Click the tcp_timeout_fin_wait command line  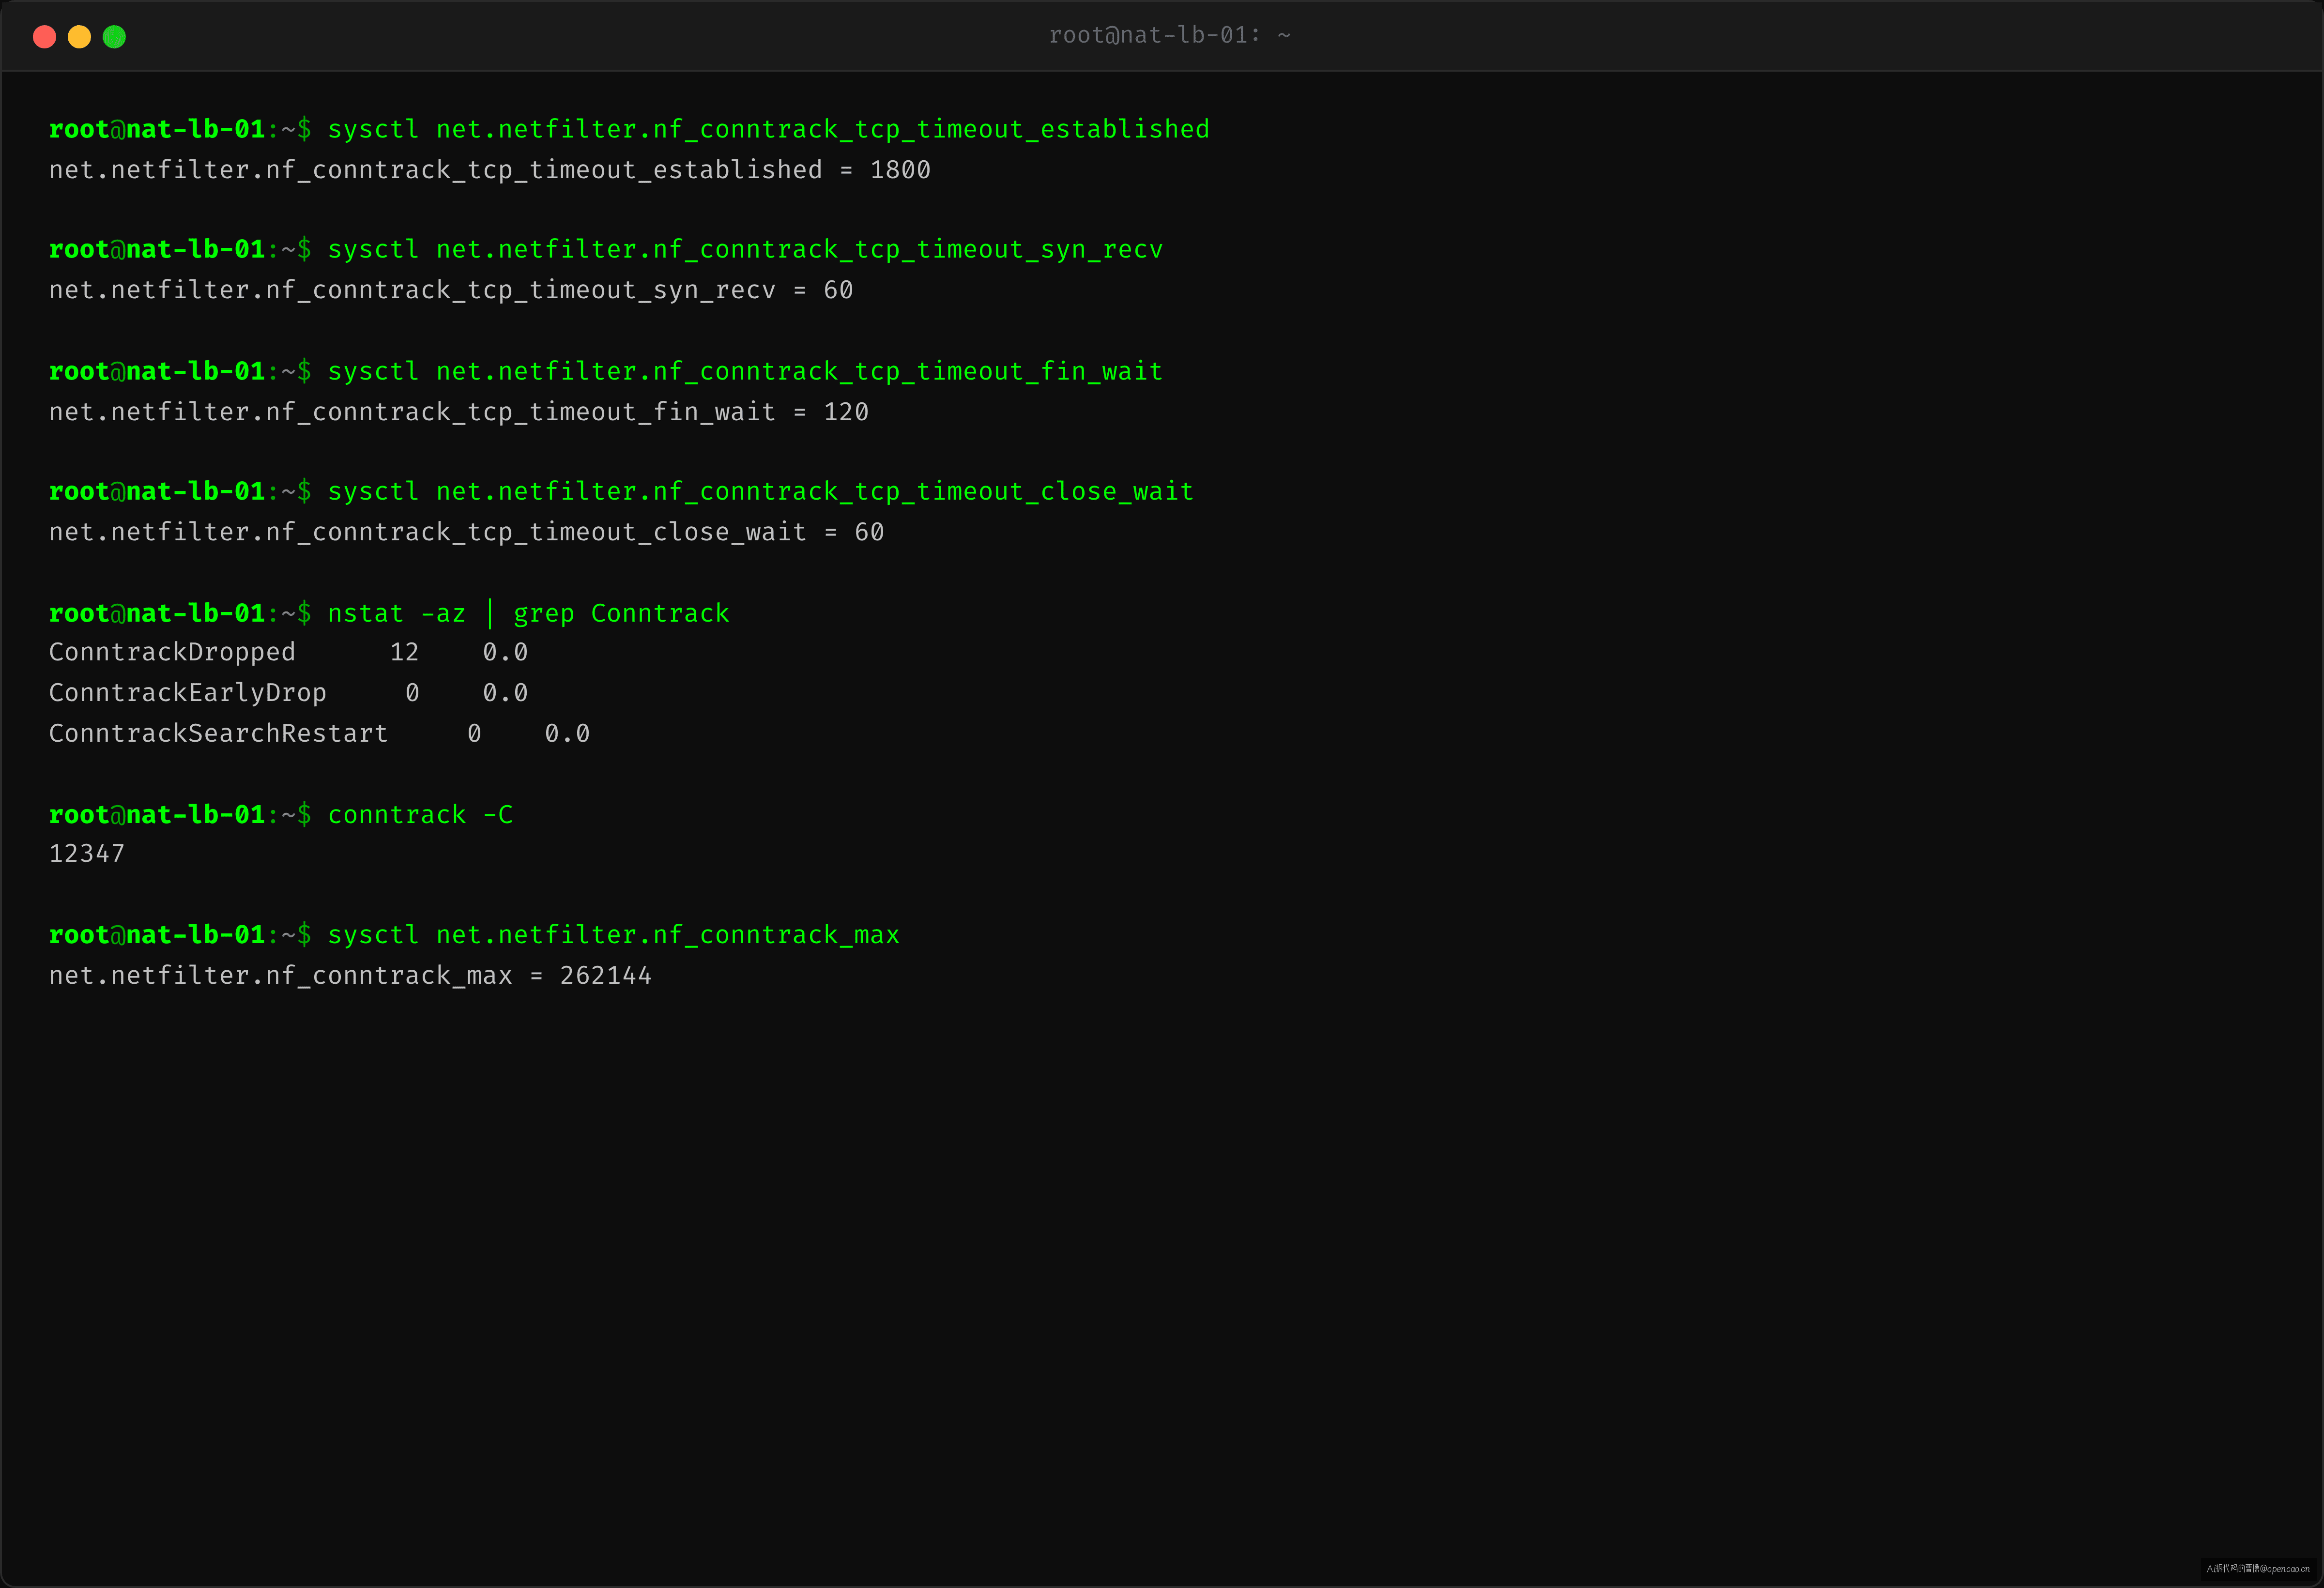745,371
